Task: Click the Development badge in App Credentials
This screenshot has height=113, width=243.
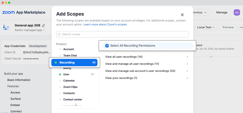Action: click(x=38, y=46)
